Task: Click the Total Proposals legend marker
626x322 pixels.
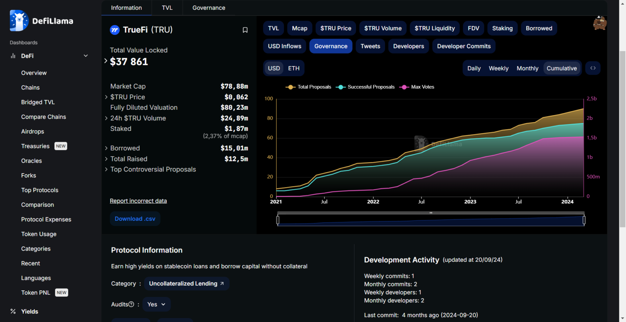Action: [290, 87]
